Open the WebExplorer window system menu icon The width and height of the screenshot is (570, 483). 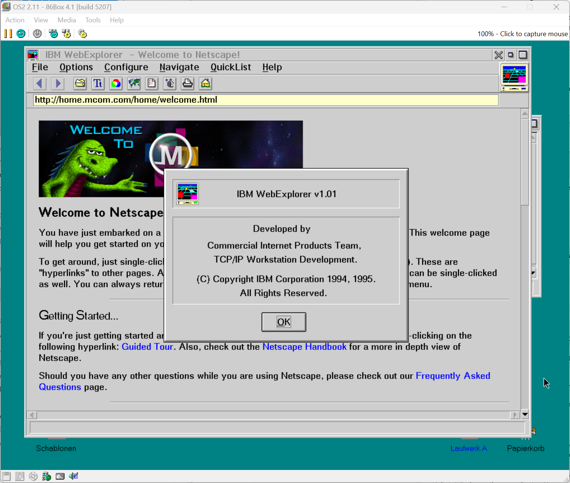click(33, 55)
